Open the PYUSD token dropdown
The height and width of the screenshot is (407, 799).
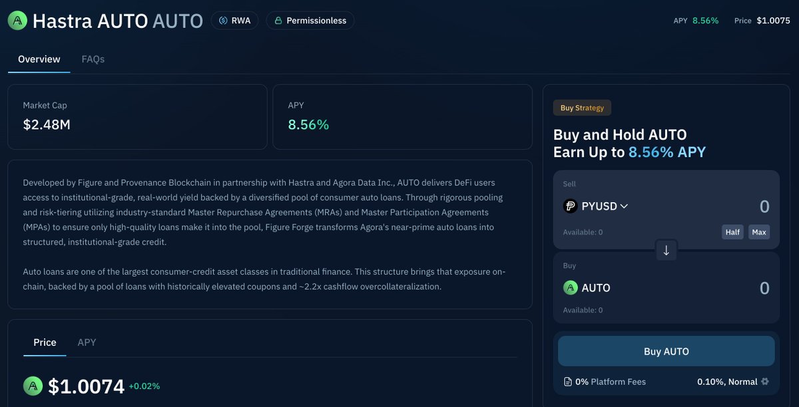pos(596,206)
